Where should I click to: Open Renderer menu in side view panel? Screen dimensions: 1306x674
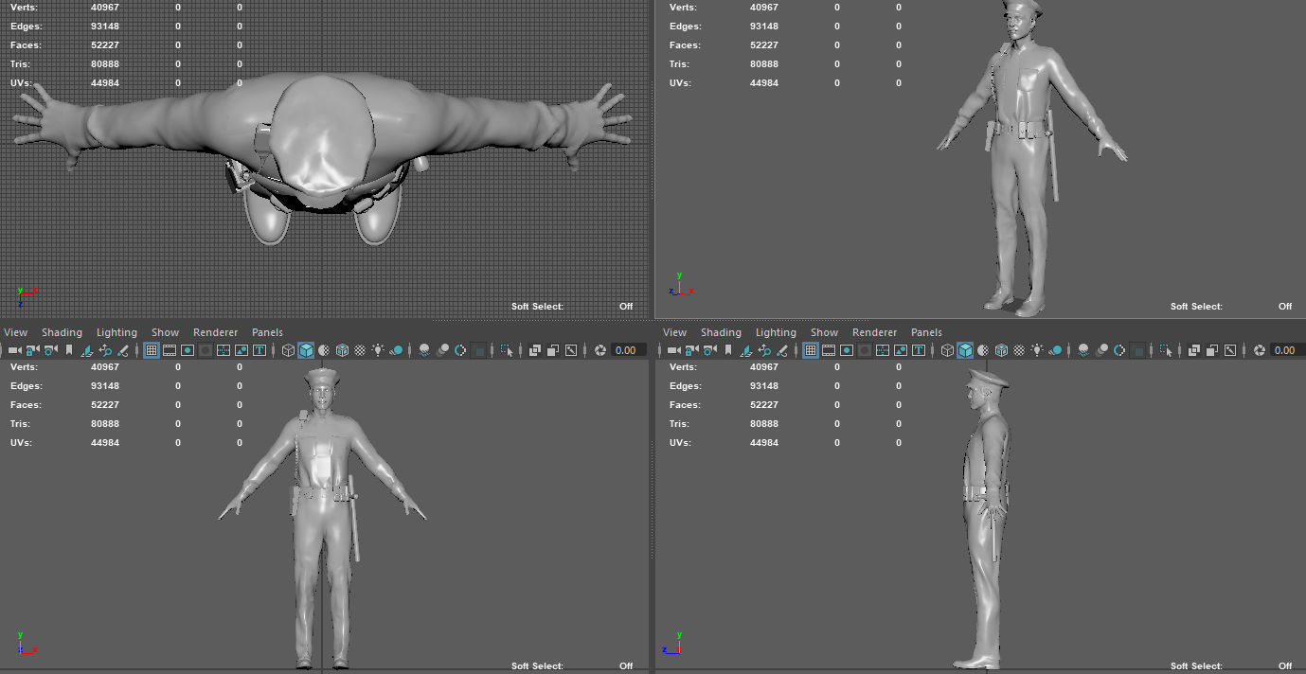pyautogui.click(x=874, y=332)
